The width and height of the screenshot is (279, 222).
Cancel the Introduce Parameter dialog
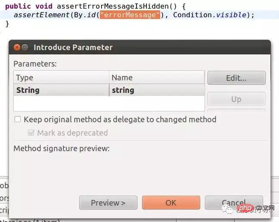[233, 203]
